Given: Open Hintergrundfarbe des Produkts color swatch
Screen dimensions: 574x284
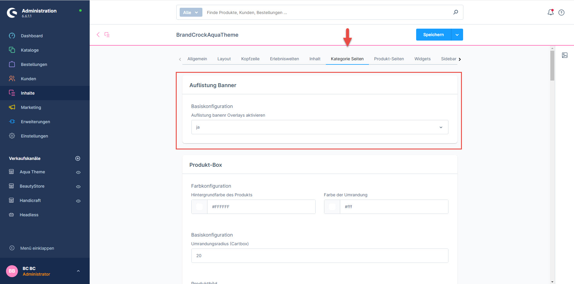Looking at the screenshot, I should point(199,207).
